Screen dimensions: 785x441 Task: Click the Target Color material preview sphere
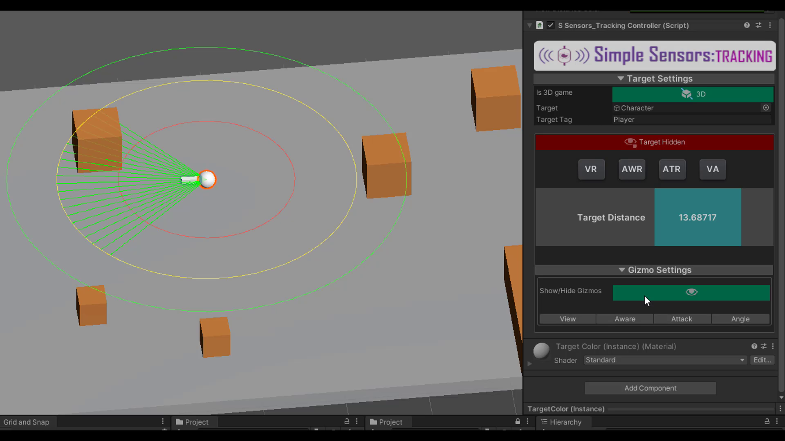click(x=541, y=351)
